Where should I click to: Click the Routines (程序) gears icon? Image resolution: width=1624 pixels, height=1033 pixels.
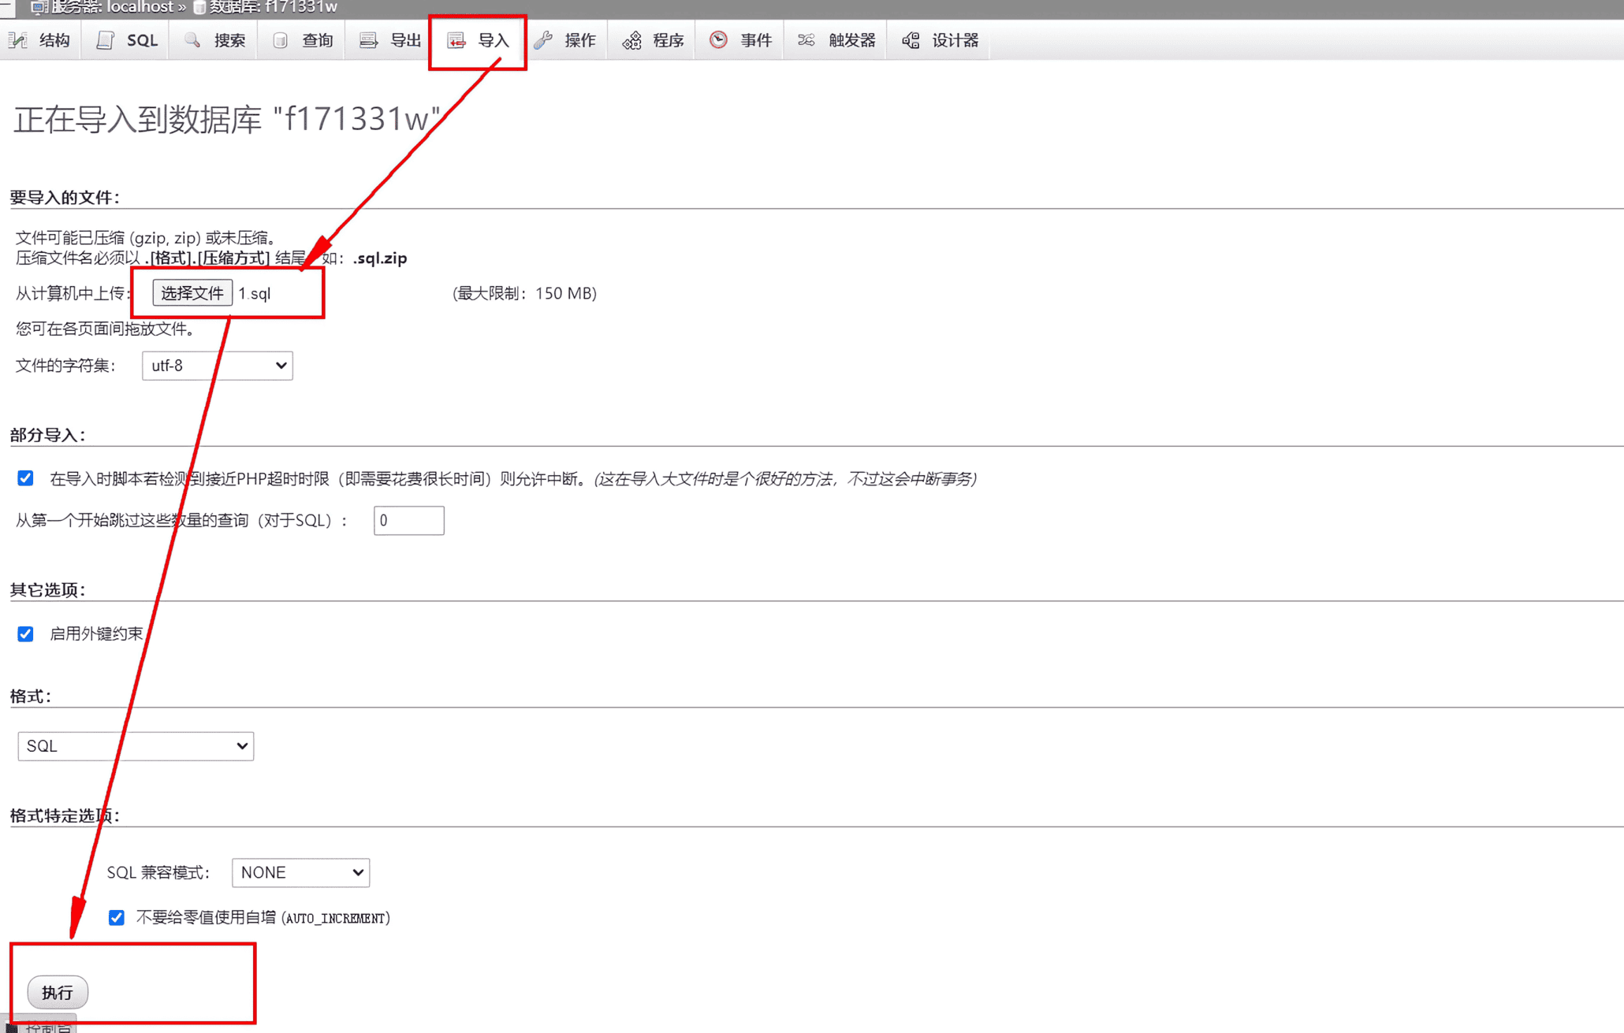pos(631,40)
